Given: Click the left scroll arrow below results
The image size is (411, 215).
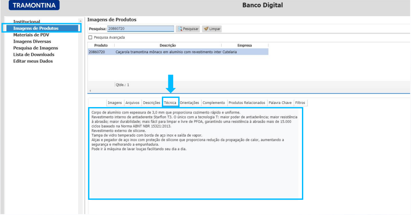Looking at the screenshot, I should (x=90, y=91).
